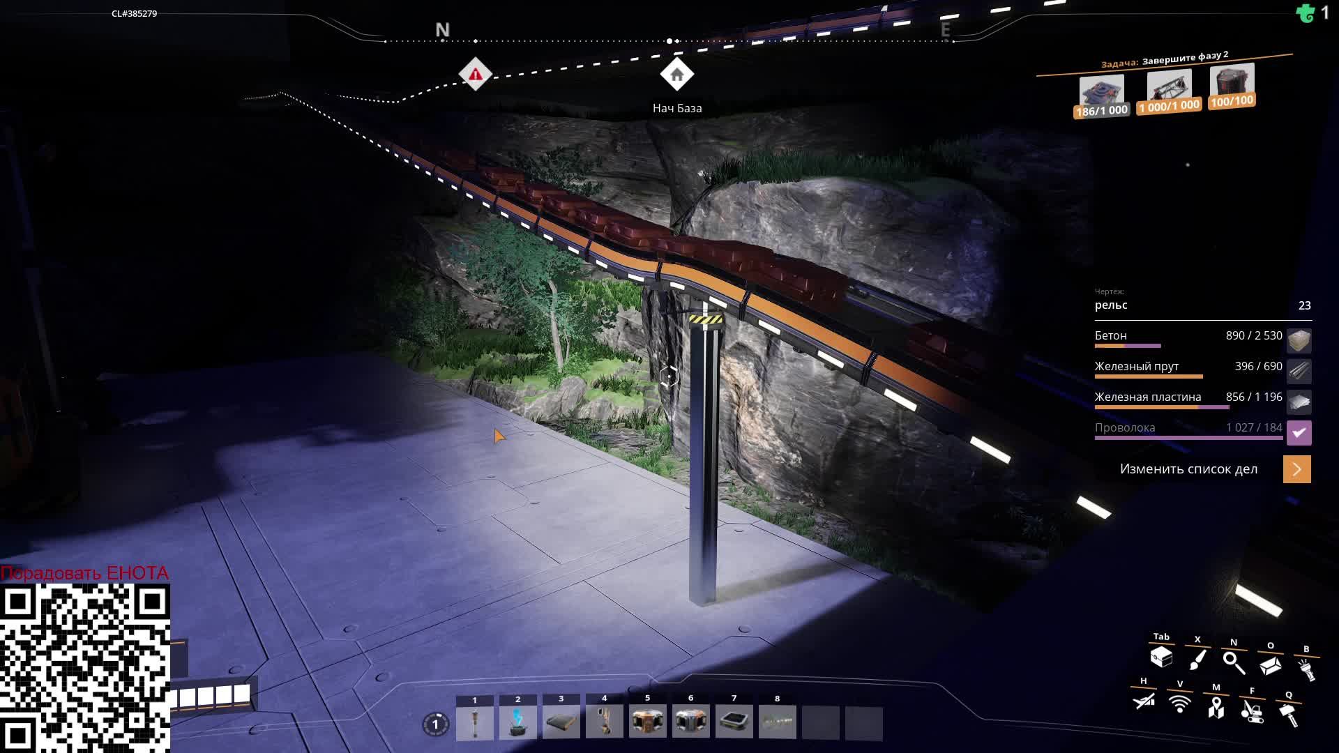This screenshot has width=1339, height=753.
Task: Toggle the flashlight icon
Action: (x=1306, y=670)
